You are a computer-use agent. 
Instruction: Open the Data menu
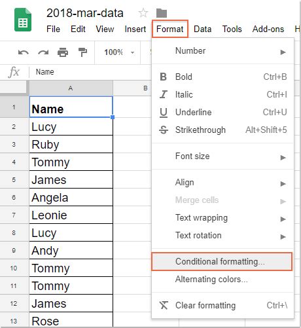[x=202, y=29]
